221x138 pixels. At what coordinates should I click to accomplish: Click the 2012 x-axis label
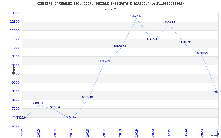22,133
